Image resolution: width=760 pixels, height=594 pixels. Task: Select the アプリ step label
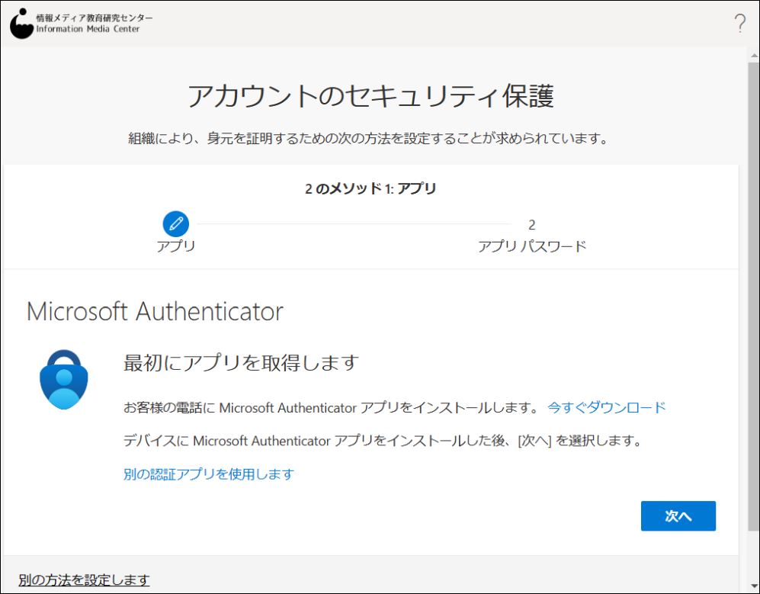coord(176,246)
